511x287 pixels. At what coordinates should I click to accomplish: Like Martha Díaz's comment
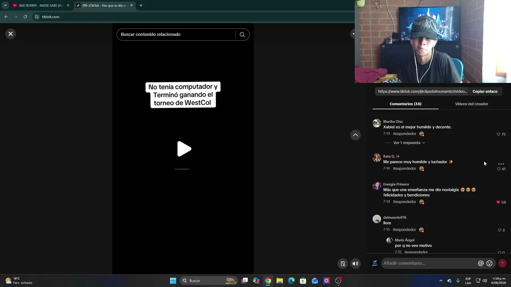click(x=498, y=134)
